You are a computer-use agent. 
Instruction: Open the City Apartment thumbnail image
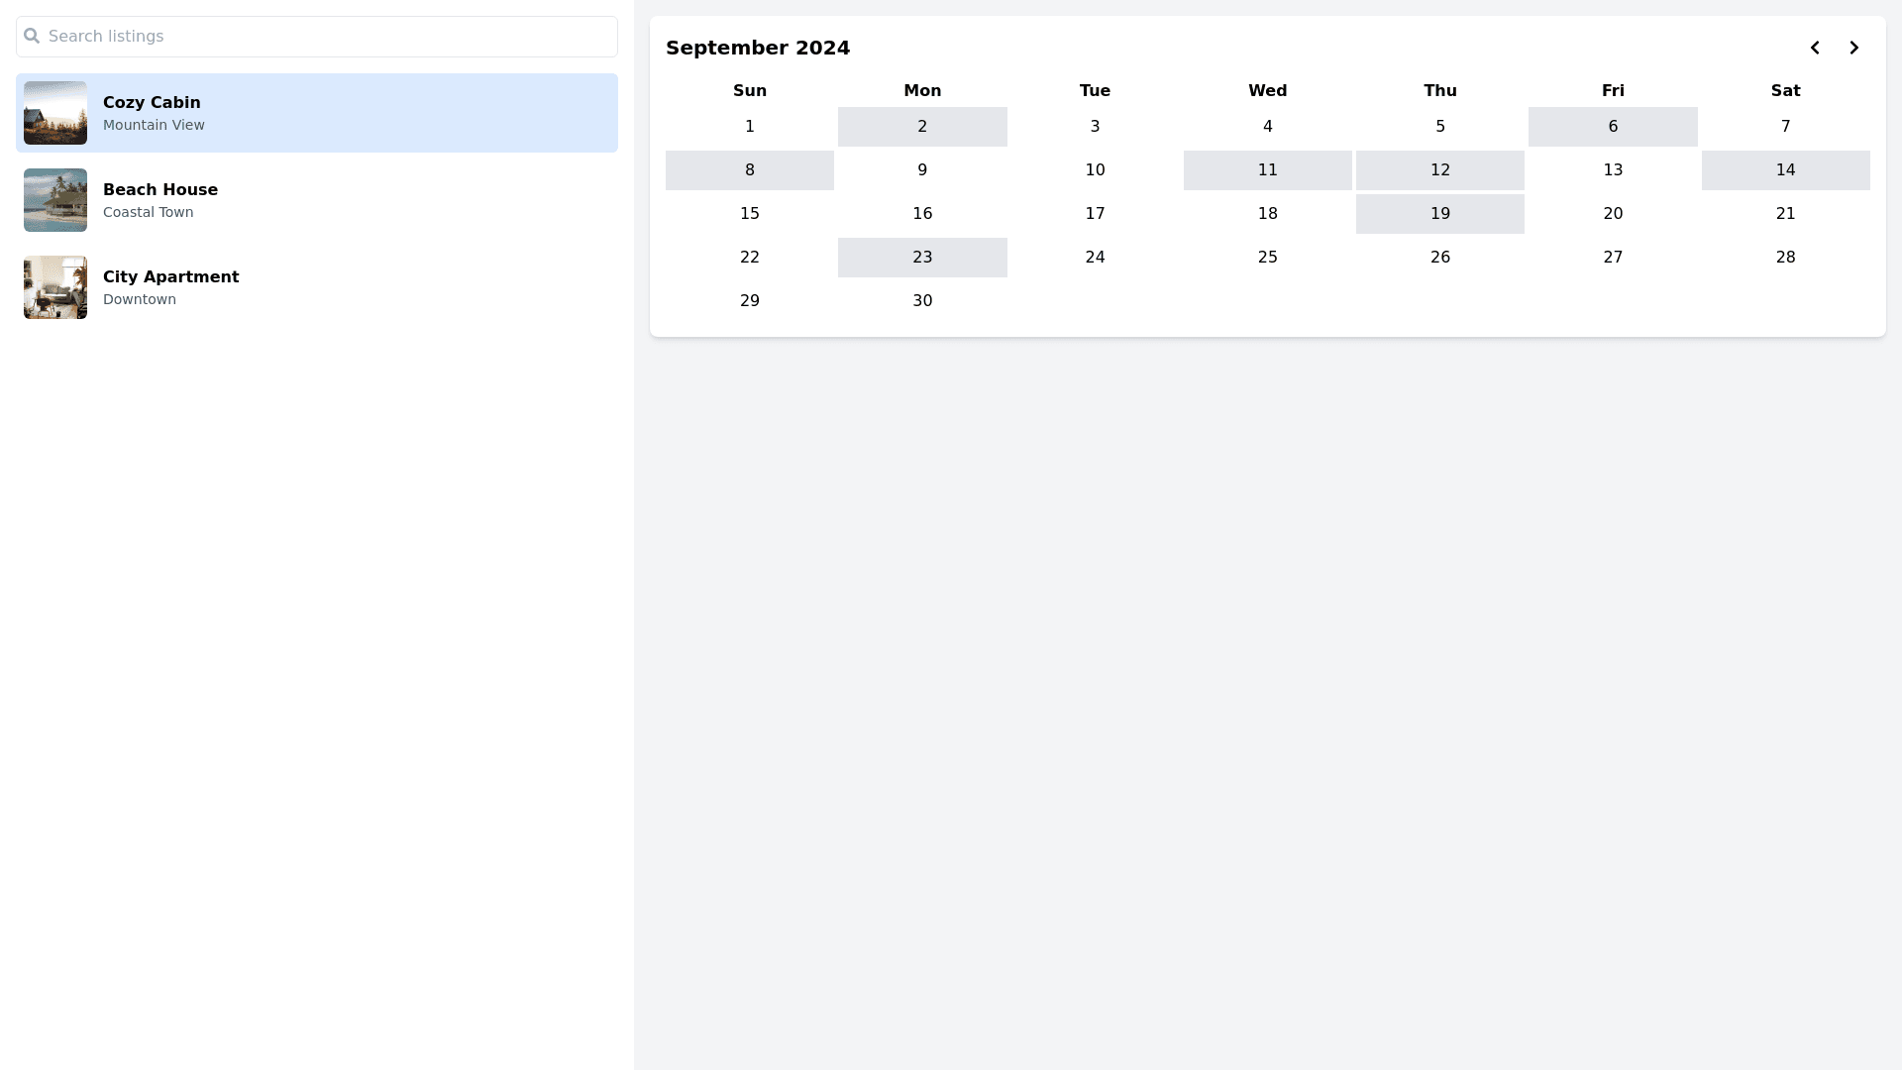55,287
